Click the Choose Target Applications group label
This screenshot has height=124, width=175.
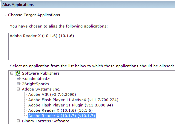[34, 15]
